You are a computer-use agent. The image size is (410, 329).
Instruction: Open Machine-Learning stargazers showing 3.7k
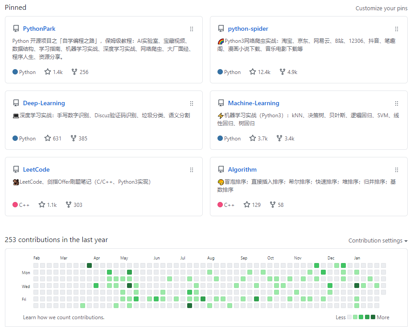[x=258, y=138]
